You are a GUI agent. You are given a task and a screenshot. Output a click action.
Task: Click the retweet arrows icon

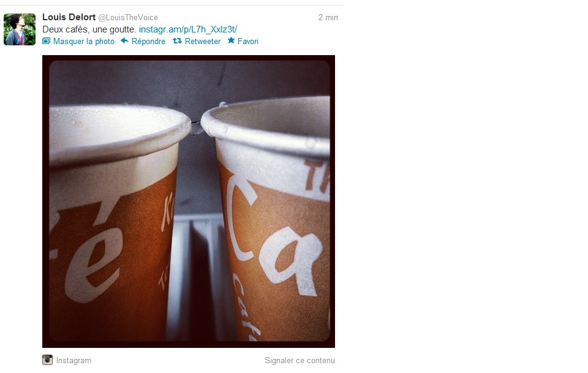(x=177, y=41)
